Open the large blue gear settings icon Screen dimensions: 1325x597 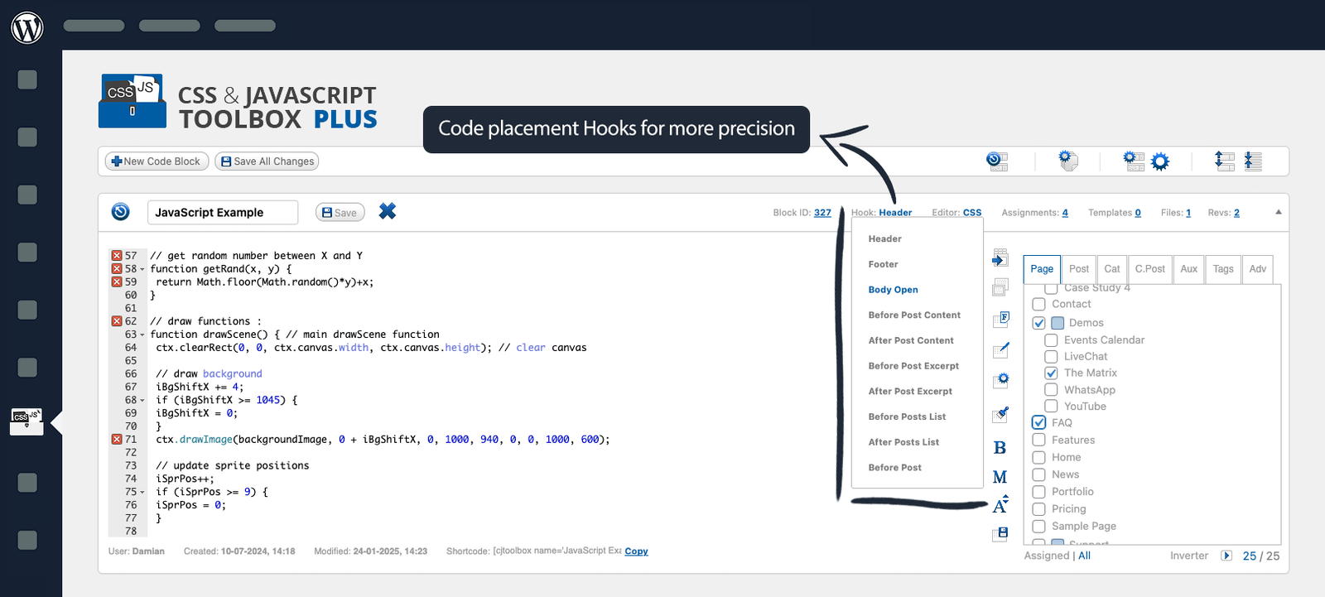coord(1160,161)
